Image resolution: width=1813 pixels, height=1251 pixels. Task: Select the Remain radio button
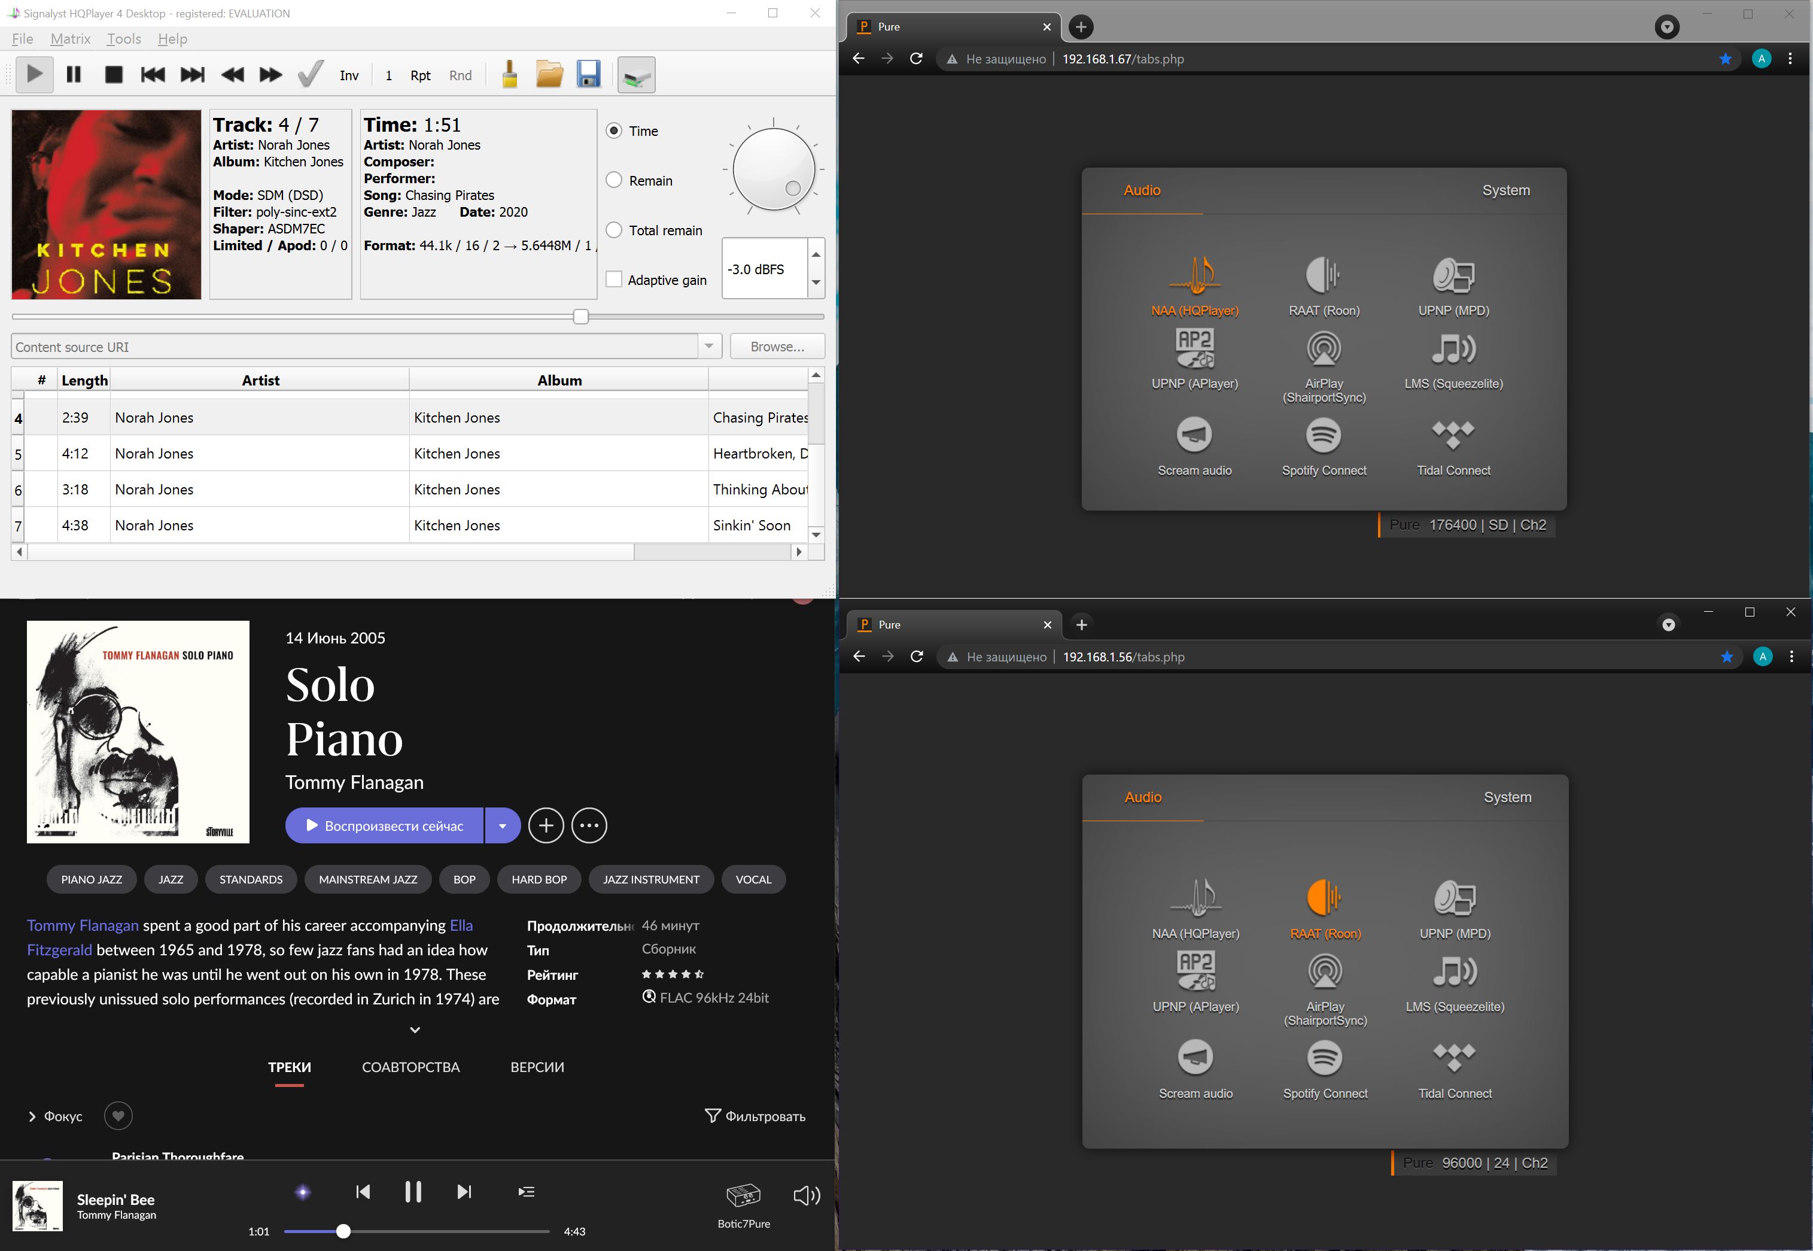click(x=615, y=180)
